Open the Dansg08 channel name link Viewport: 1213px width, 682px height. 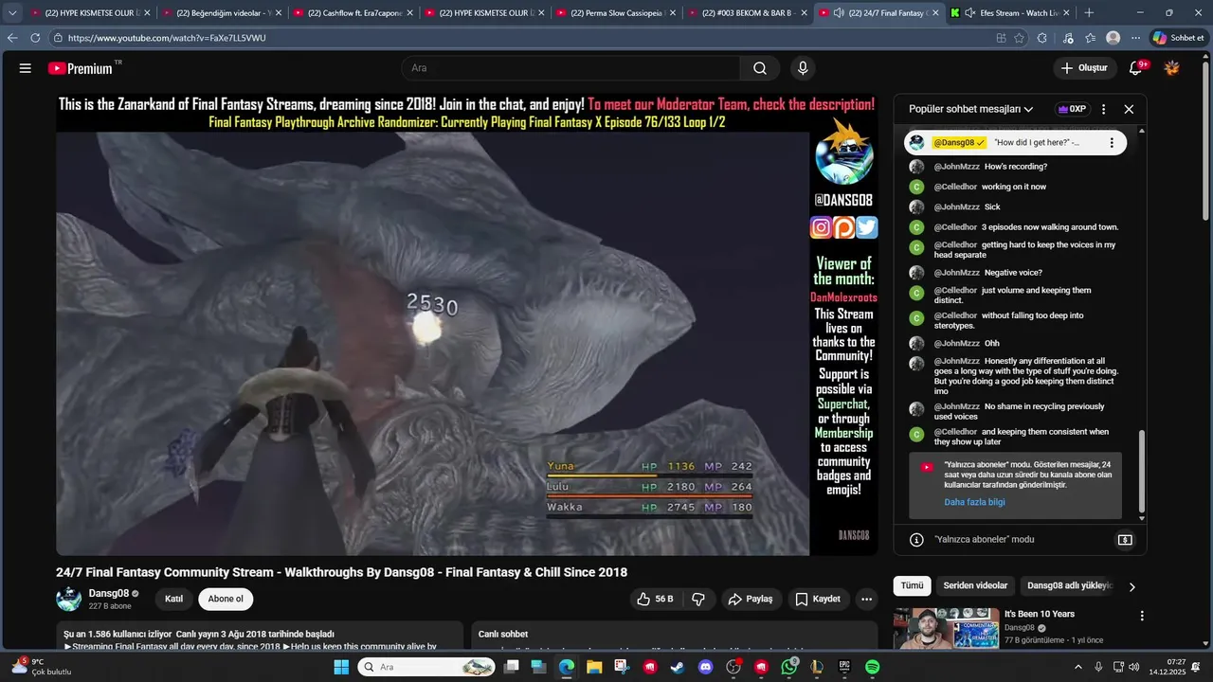click(109, 593)
